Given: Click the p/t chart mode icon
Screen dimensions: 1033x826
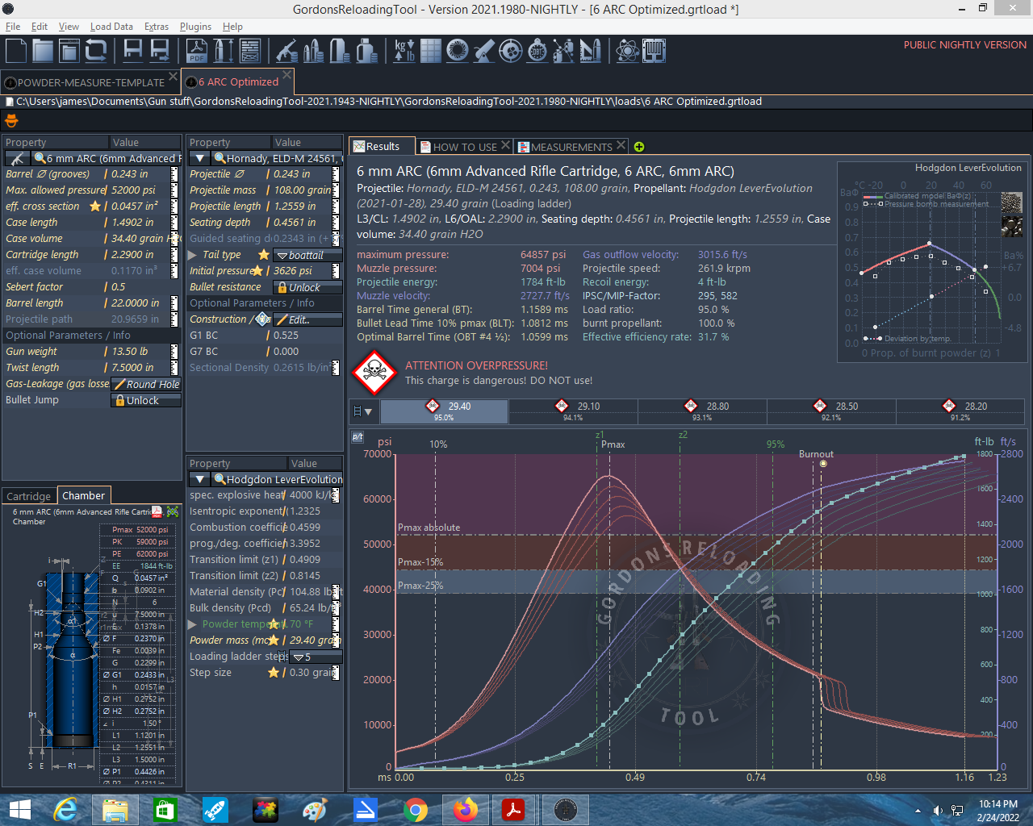Looking at the screenshot, I should click(358, 437).
